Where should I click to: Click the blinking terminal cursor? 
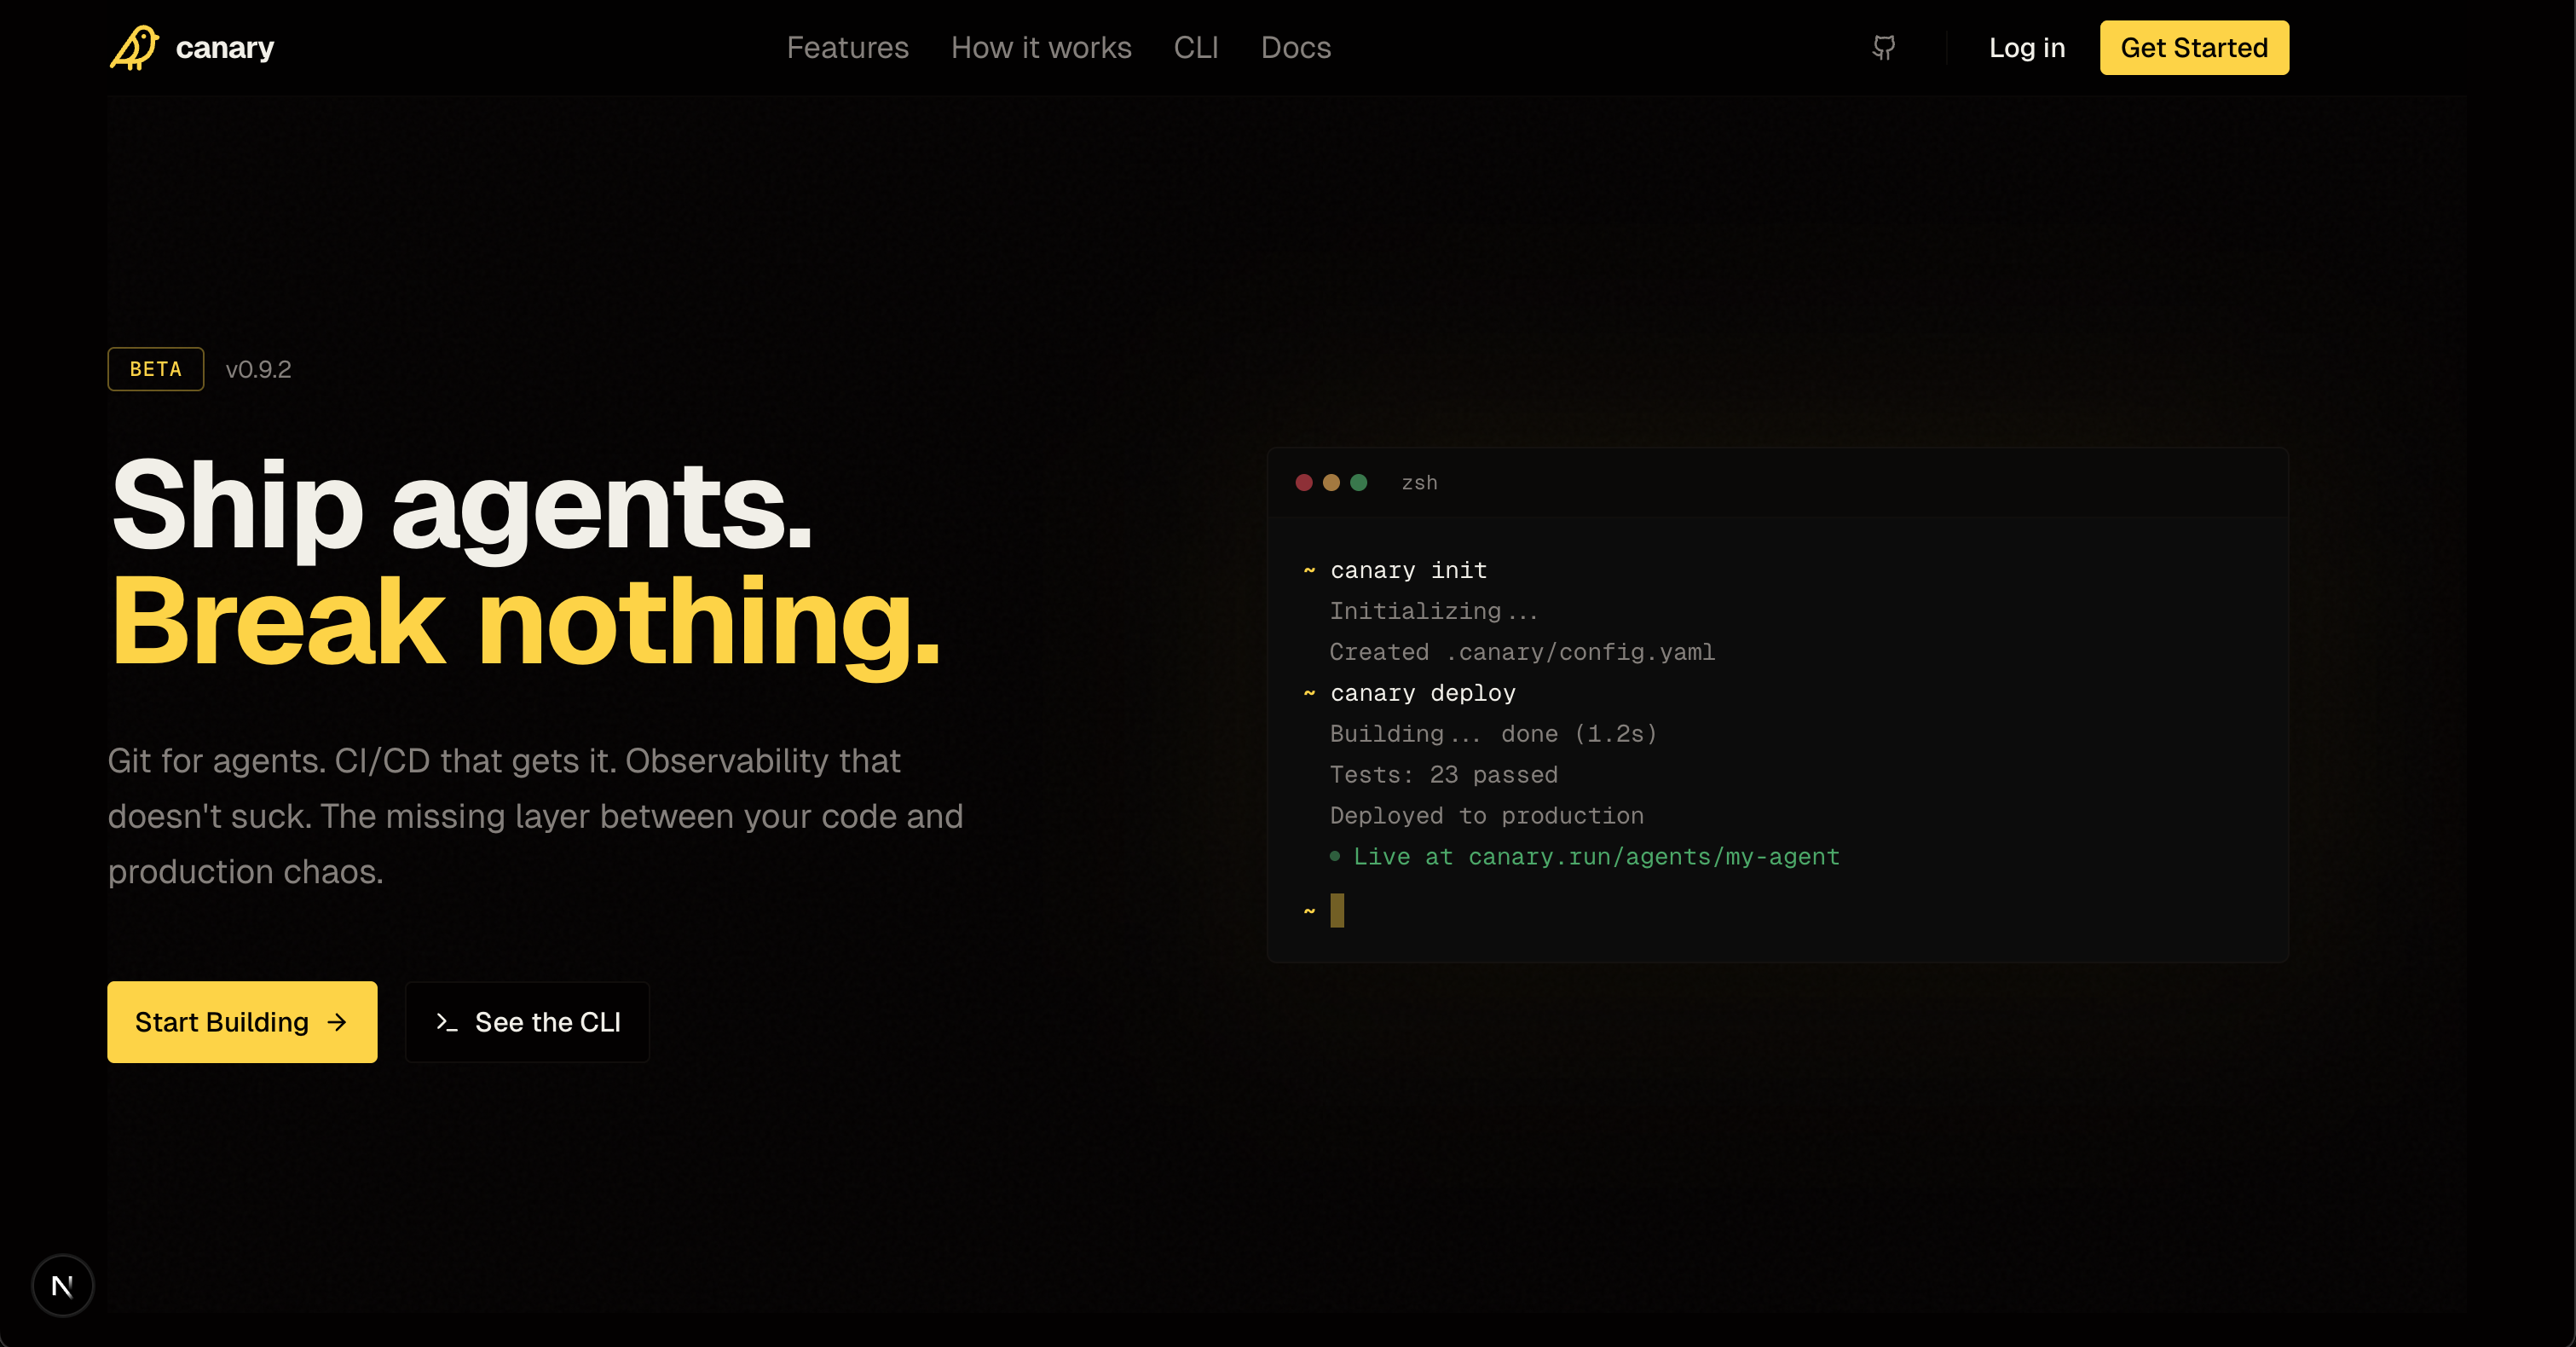[x=1337, y=911]
